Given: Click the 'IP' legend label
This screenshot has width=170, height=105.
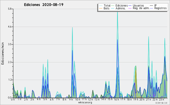Looking at the screenshot, I should coord(156,5).
